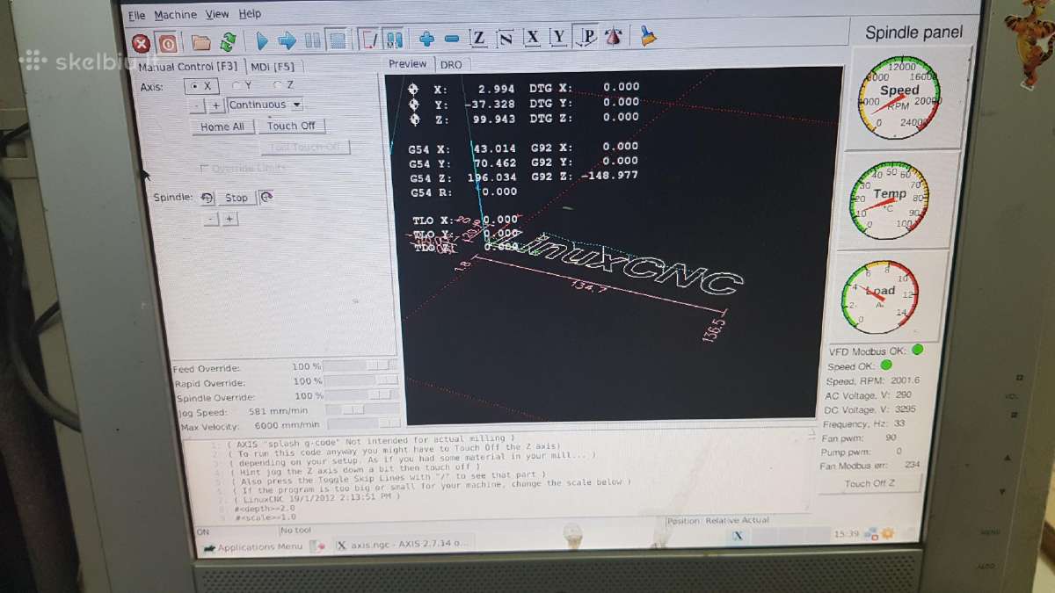
Task: Select axis.ngc - AXIS taskbar window button
Action: tap(403, 544)
